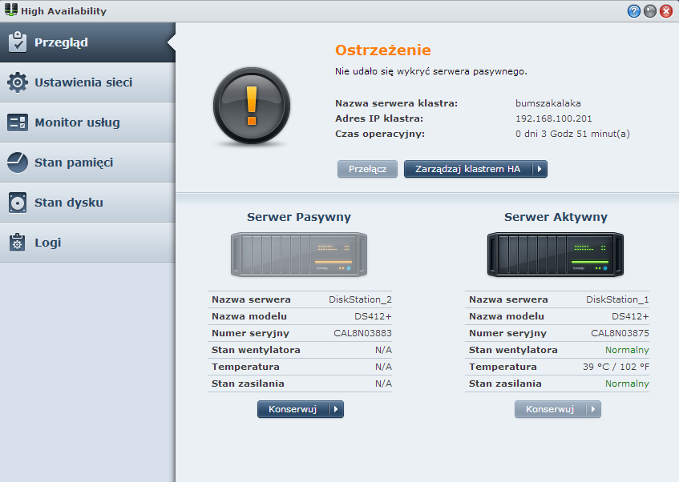Click temperature value 39 °C / 102 °F
Viewport: 679px width, 482px height.
point(616,367)
